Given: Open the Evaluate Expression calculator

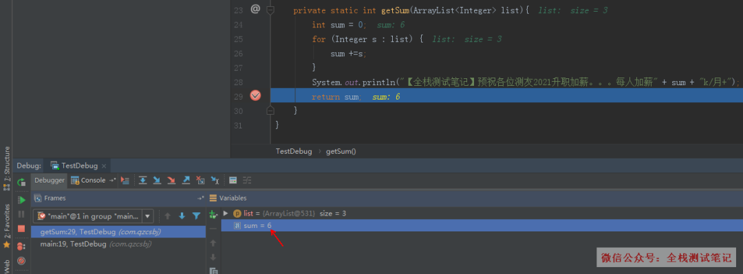Looking at the screenshot, I should tap(233, 181).
